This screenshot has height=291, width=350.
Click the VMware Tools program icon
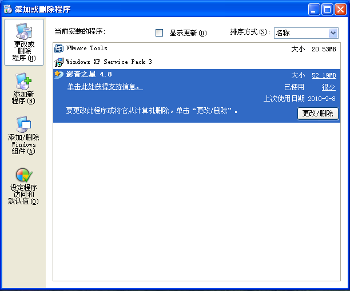[x=58, y=49]
